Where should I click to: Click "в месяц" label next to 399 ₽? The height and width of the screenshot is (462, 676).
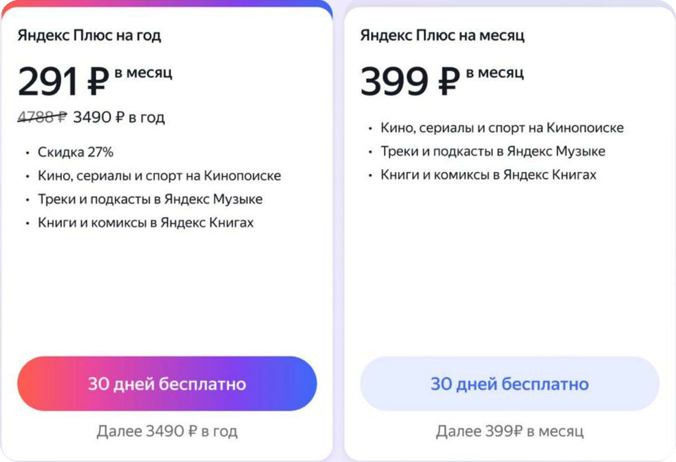pos(495,73)
